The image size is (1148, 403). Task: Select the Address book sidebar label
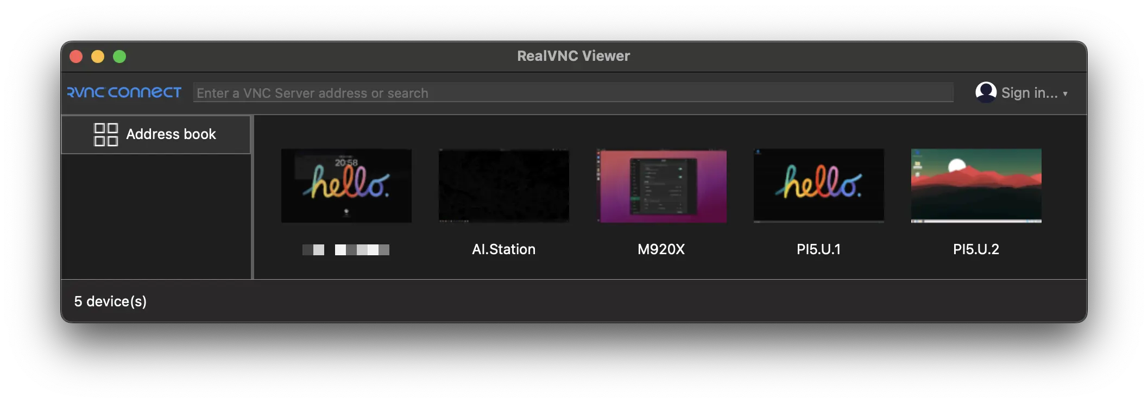point(171,134)
